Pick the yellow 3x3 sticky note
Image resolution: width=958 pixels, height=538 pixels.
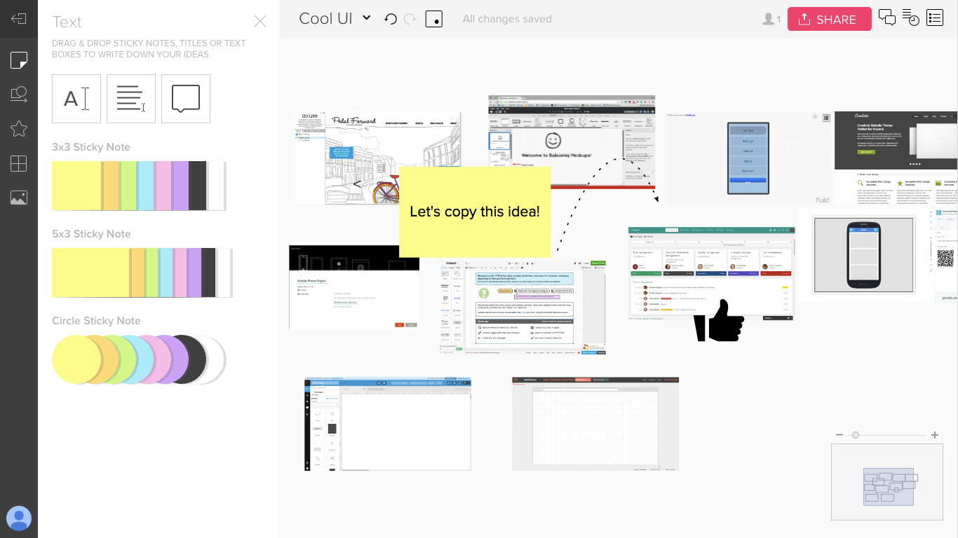tap(76, 186)
